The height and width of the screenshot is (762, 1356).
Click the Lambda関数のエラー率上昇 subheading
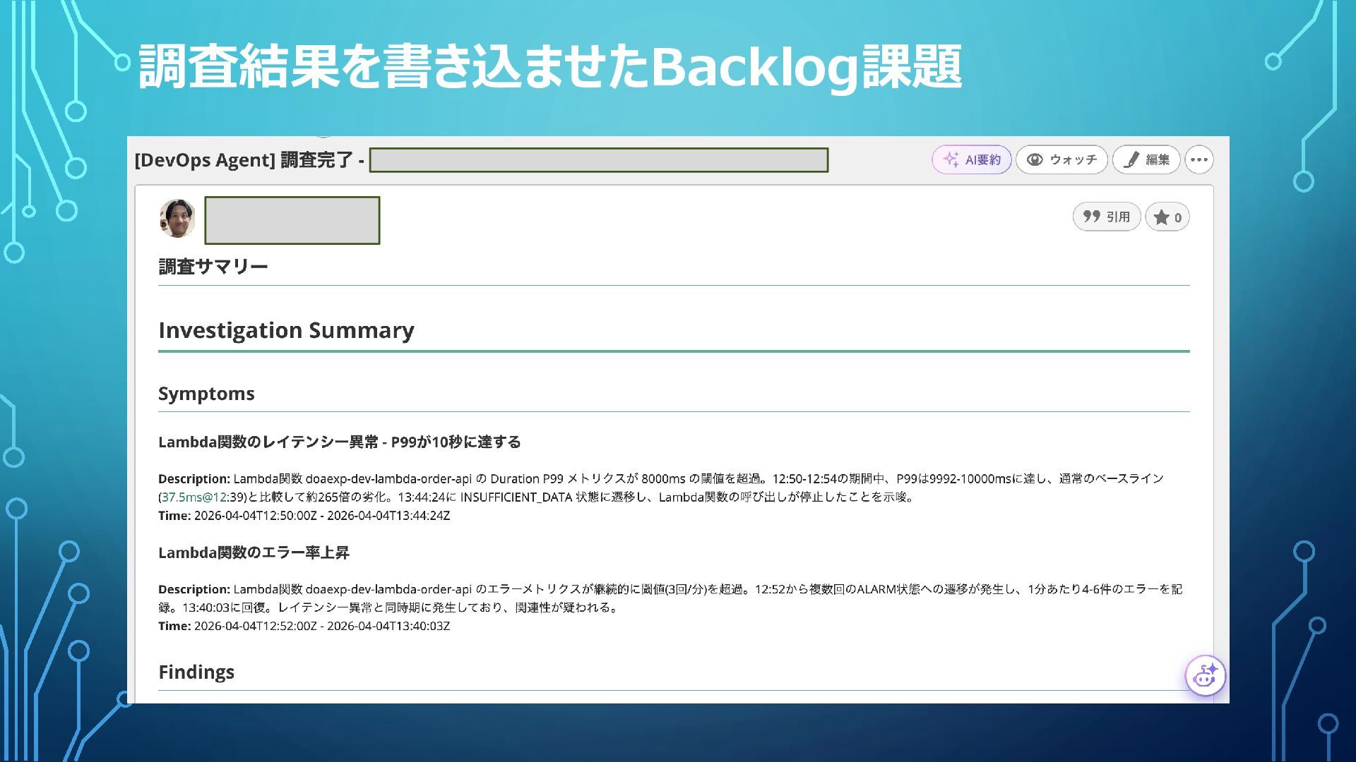click(254, 552)
